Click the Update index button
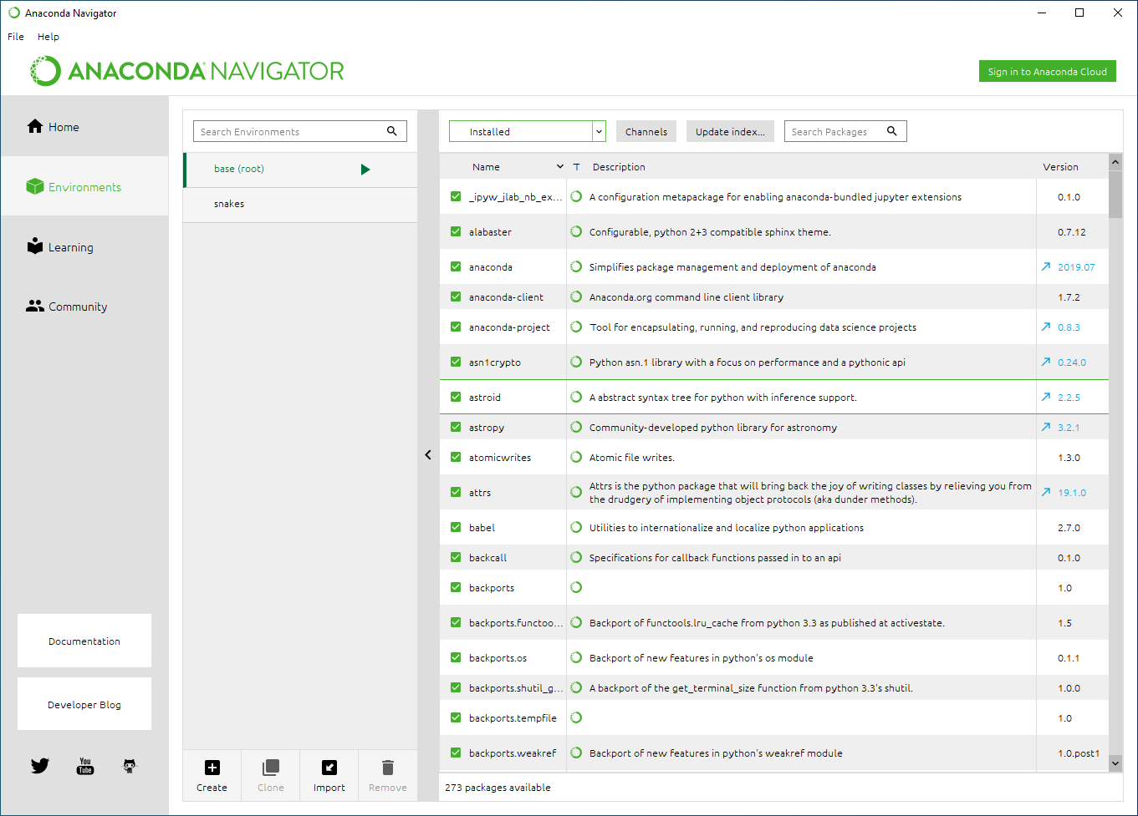 tap(730, 132)
